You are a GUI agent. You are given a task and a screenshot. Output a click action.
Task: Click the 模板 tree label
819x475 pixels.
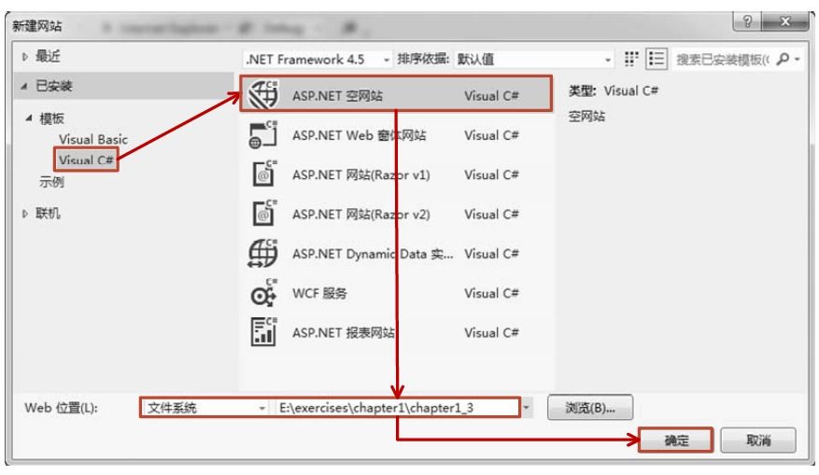pos(51,118)
